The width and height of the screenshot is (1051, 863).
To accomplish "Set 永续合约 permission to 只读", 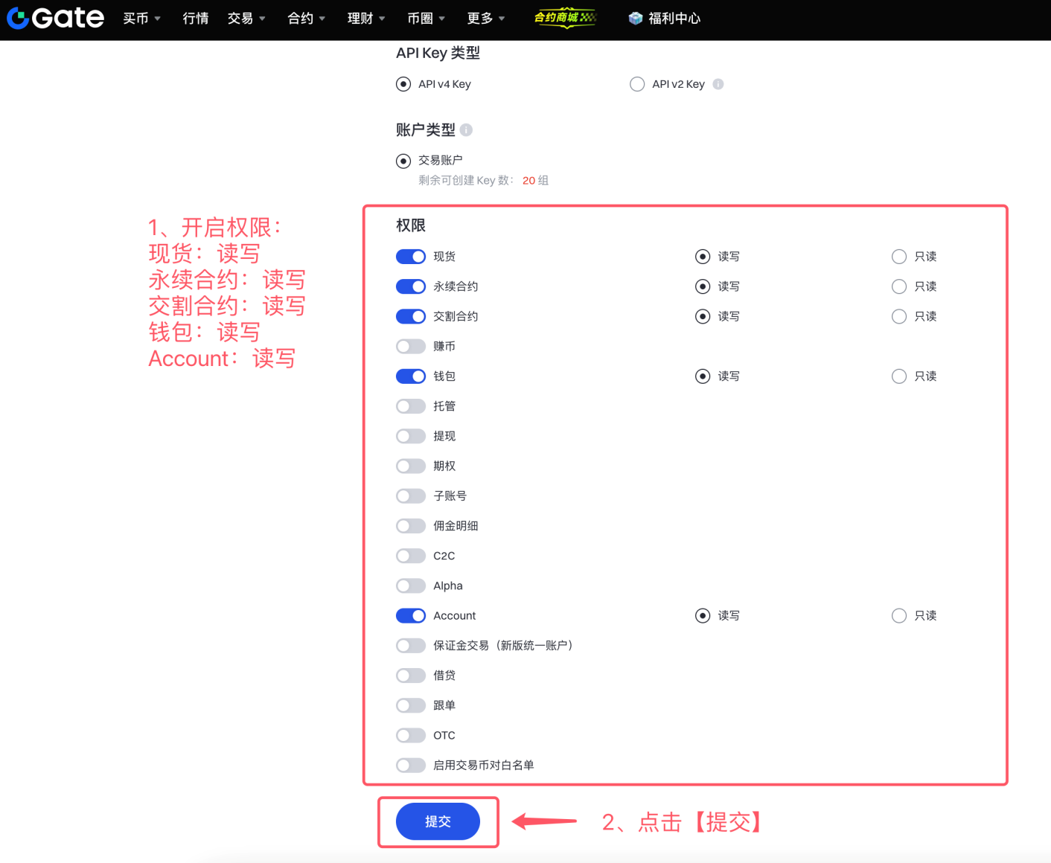I will click(898, 286).
